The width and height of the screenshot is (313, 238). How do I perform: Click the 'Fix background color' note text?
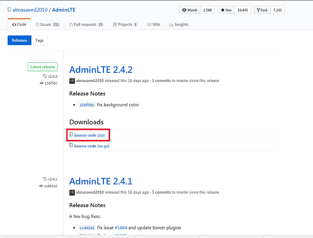(x=118, y=105)
